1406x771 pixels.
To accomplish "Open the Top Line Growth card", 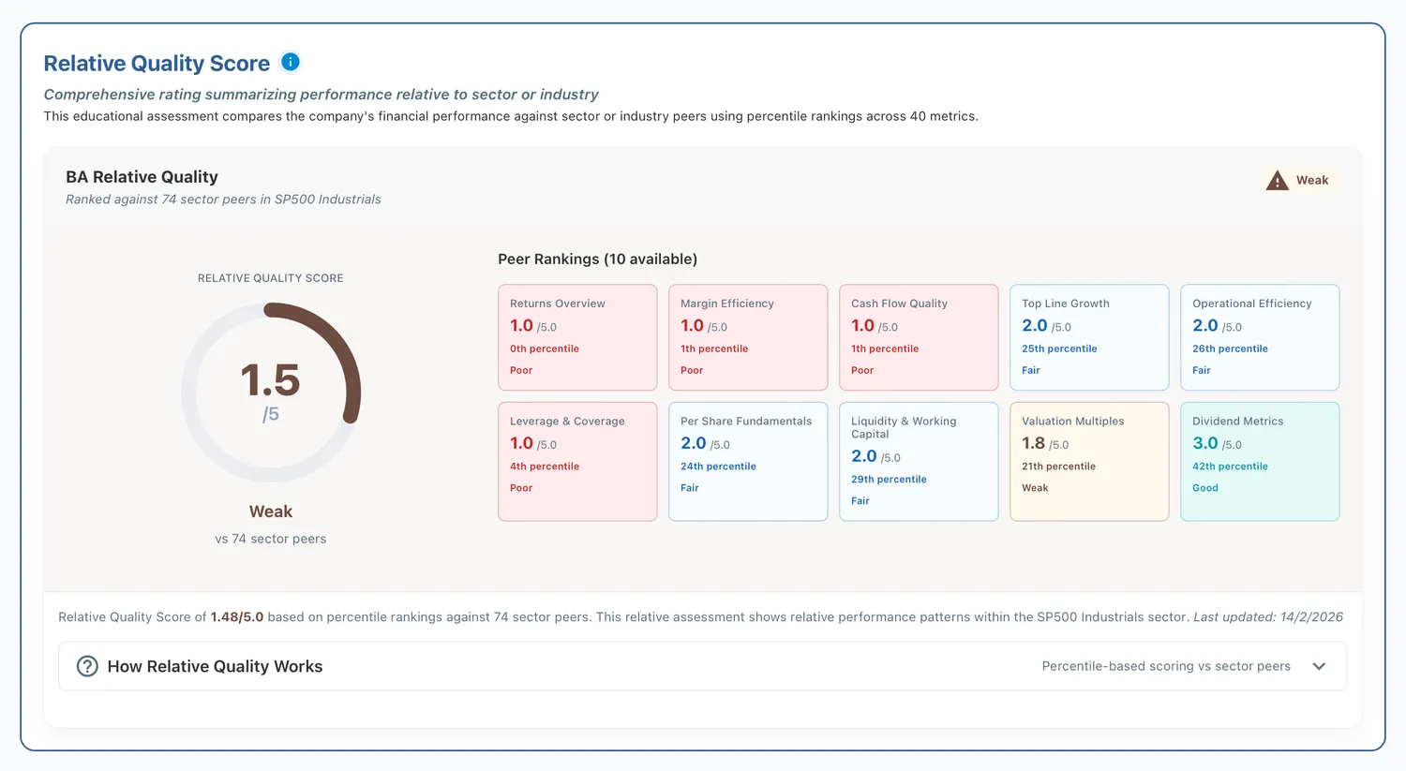I will coord(1089,337).
